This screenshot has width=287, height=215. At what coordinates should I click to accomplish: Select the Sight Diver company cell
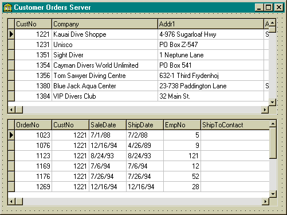coord(105,55)
